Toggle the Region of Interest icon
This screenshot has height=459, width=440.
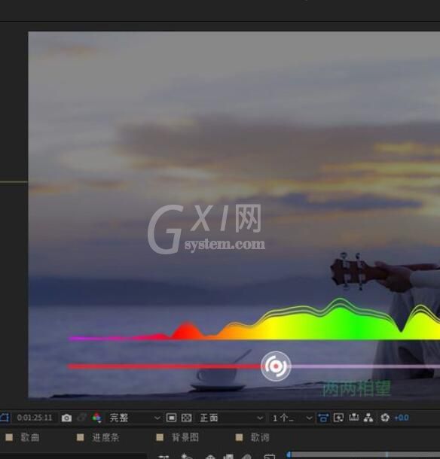point(172,418)
